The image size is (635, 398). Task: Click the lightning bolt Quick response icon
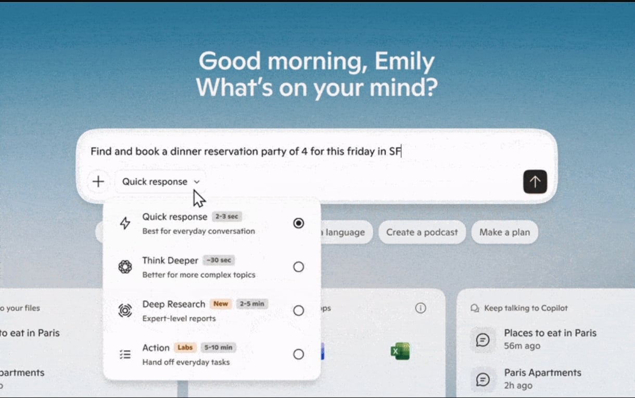[125, 223]
